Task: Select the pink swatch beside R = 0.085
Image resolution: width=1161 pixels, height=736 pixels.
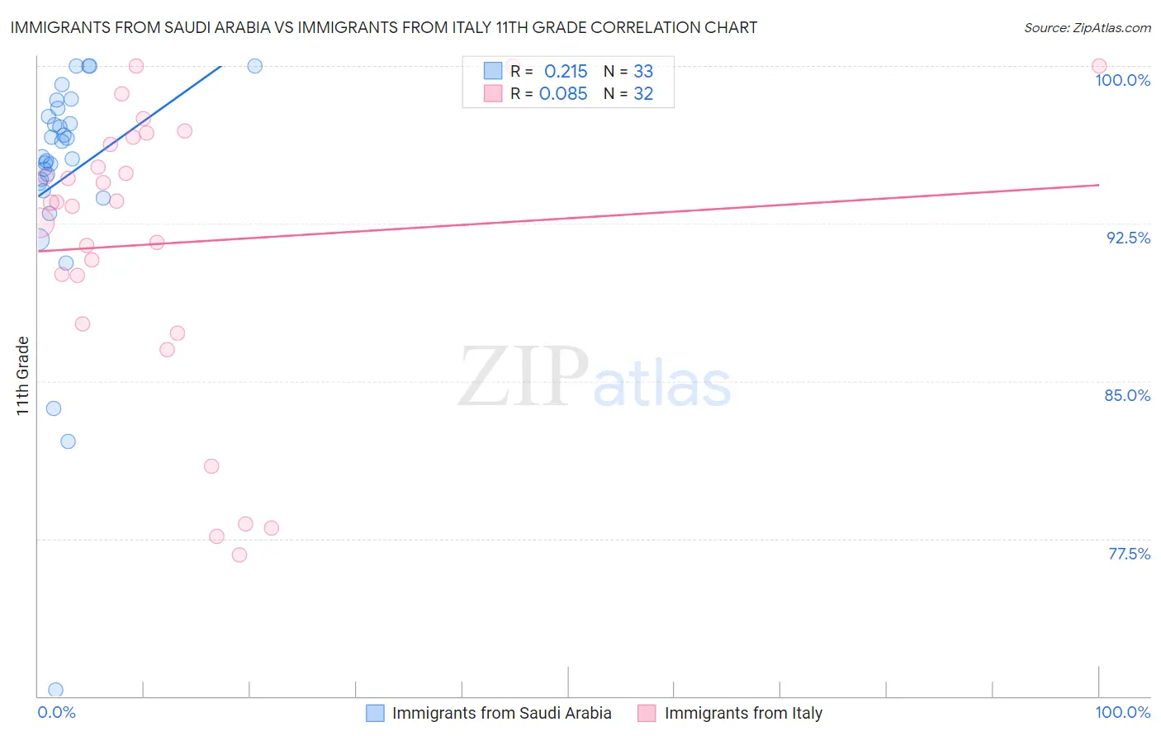Action: tap(493, 93)
